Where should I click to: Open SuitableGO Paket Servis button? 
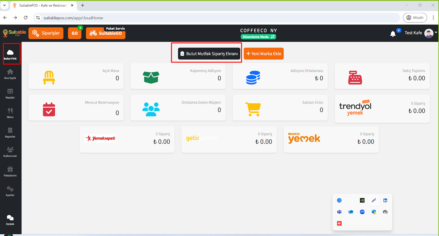106,33
